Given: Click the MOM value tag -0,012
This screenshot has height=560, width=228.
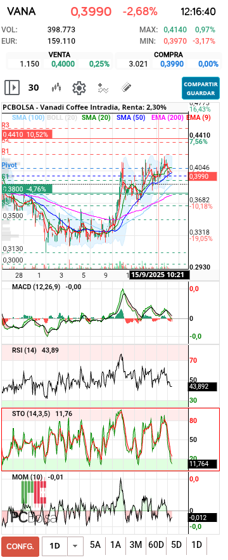Looking at the screenshot, I should click(203, 518).
